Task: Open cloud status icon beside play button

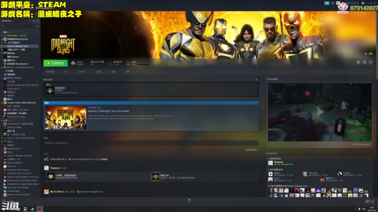Action: (73, 63)
